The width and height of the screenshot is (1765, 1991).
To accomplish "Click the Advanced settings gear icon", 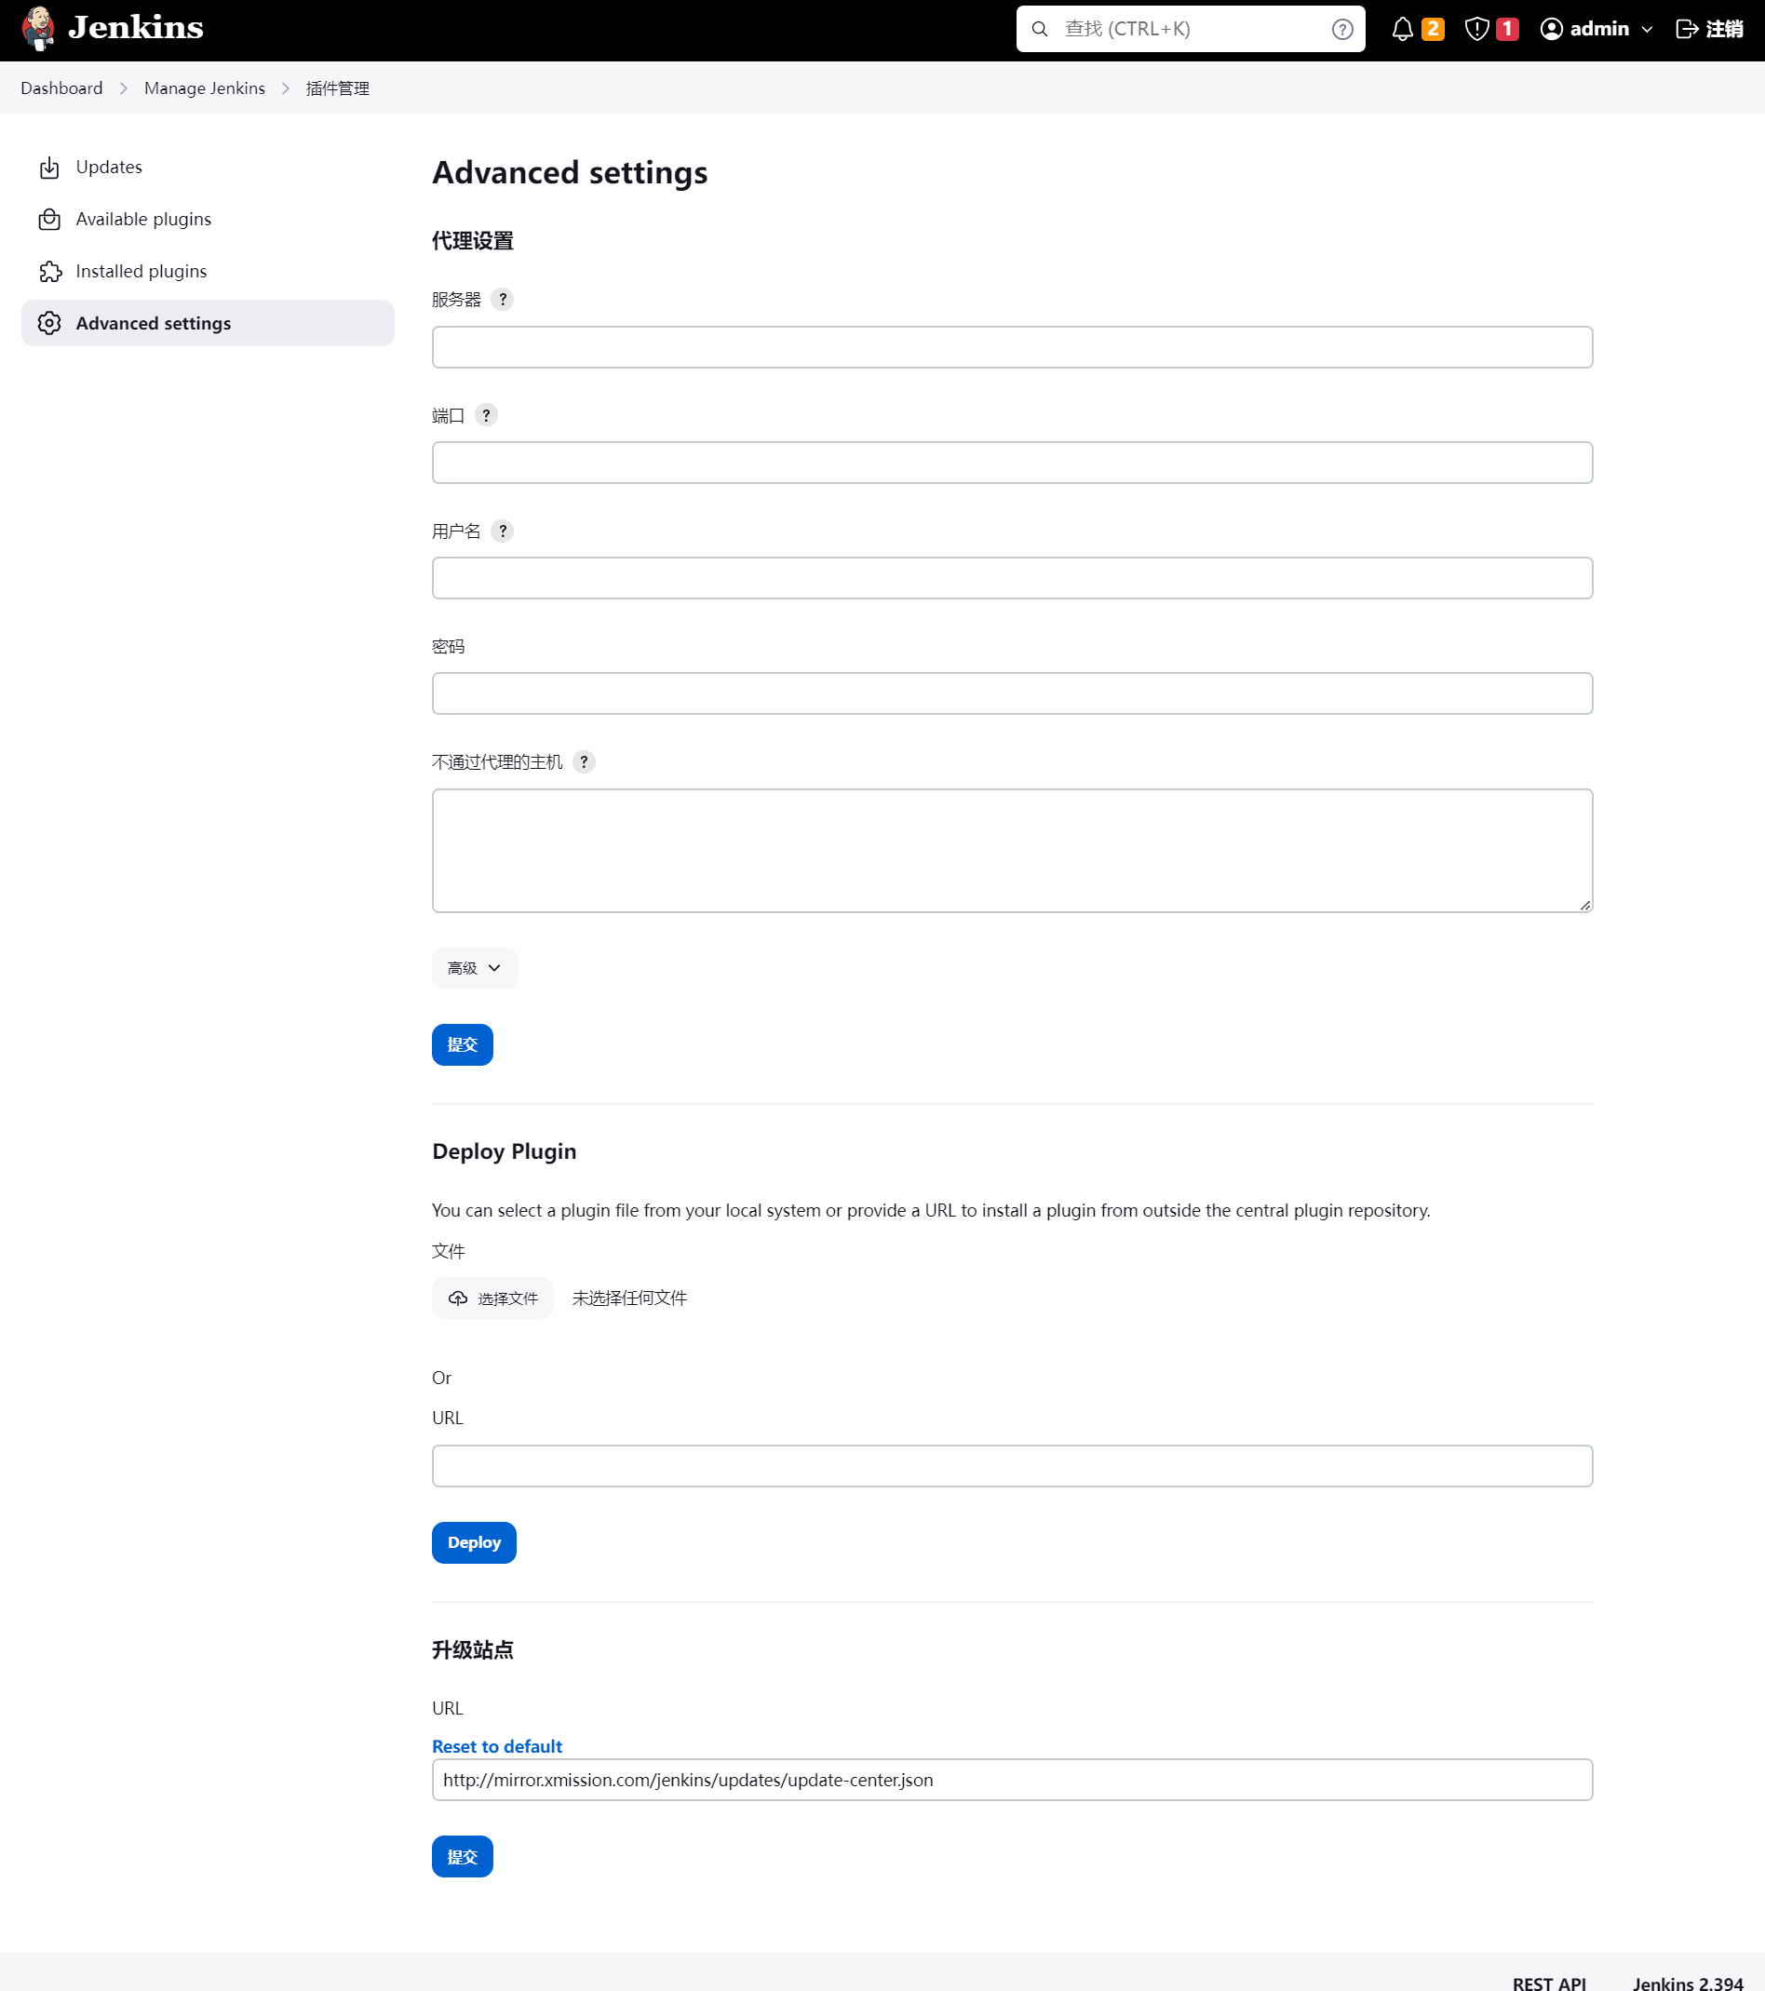I will pyautogui.click(x=49, y=322).
